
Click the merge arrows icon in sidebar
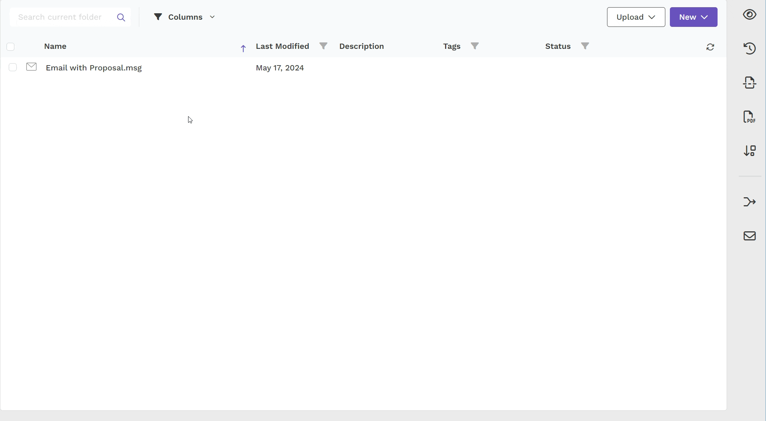coord(749,202)
